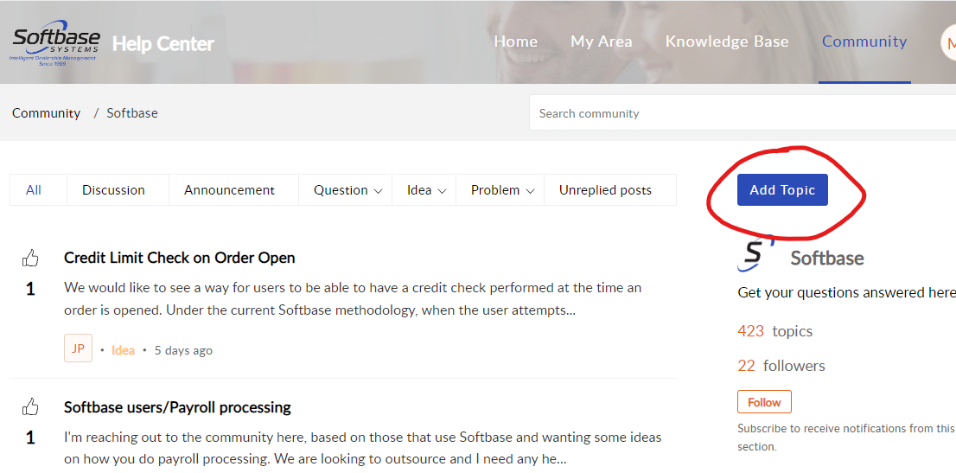Click the 22 followers count
956x473 pixels.
click(781, 366)
